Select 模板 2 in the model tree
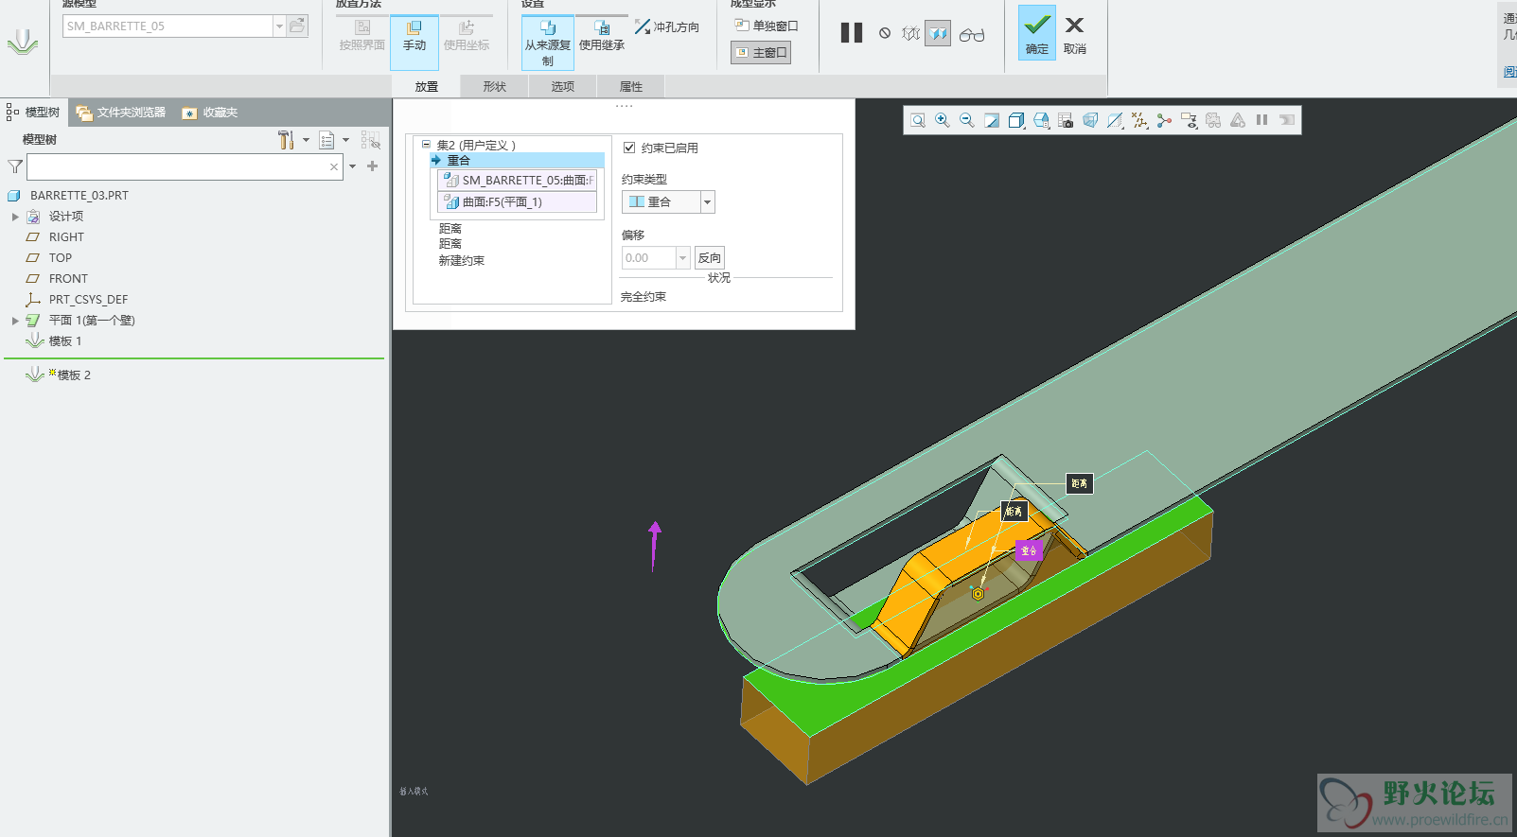Image resolution: width=1517 pixels, height=837 pixels. 74,375
